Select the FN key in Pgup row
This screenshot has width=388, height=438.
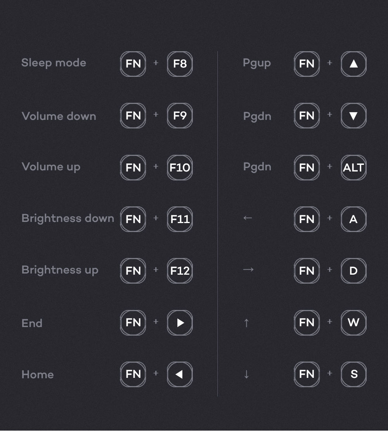click(307, 64)
